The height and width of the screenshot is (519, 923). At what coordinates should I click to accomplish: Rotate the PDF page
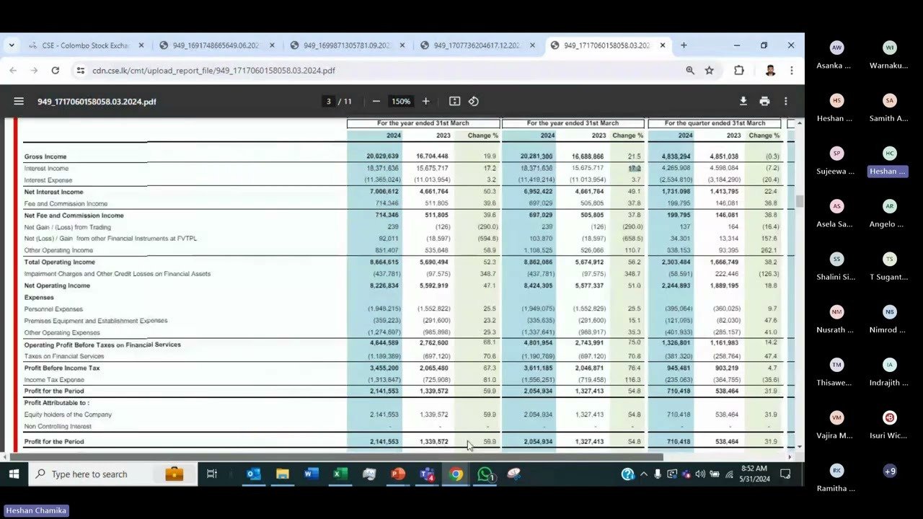pyautogui.click(x=474, y=102)
